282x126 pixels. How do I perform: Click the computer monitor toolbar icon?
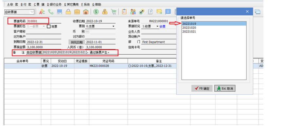click(59, 12)
